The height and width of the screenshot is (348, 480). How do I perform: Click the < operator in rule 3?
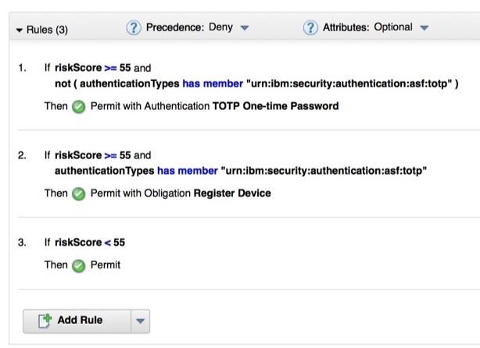click(108, 243)
